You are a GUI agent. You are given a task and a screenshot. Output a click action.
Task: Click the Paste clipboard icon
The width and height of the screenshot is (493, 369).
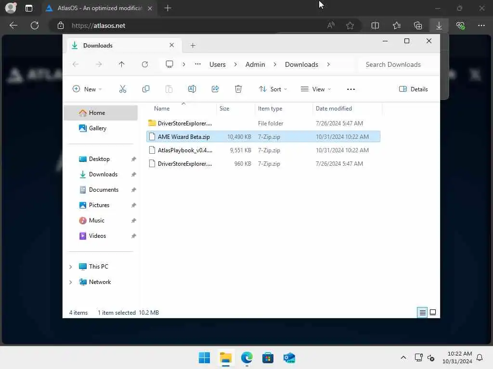pos(169,89)
